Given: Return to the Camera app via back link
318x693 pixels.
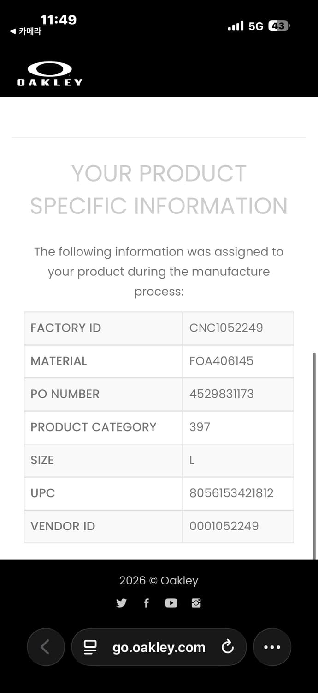Looking at the screenshot, I should click(x=26, y=31).
